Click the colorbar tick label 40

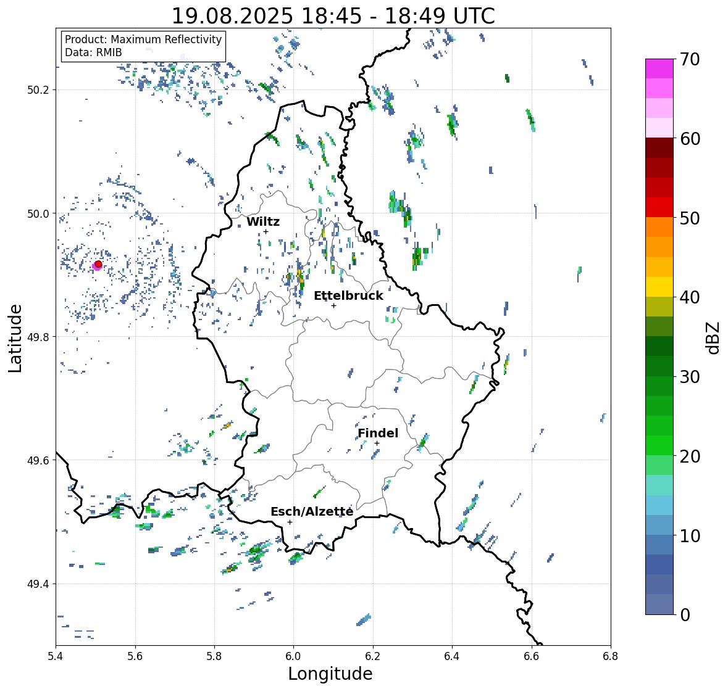point(690,297)
